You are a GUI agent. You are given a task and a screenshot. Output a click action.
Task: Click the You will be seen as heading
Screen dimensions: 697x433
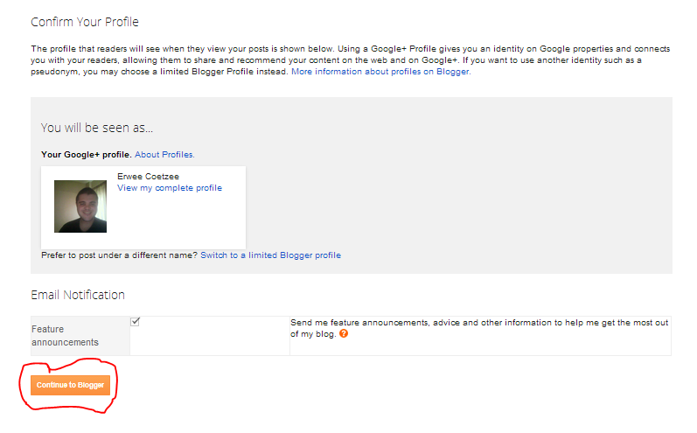[x=97, y=128]
